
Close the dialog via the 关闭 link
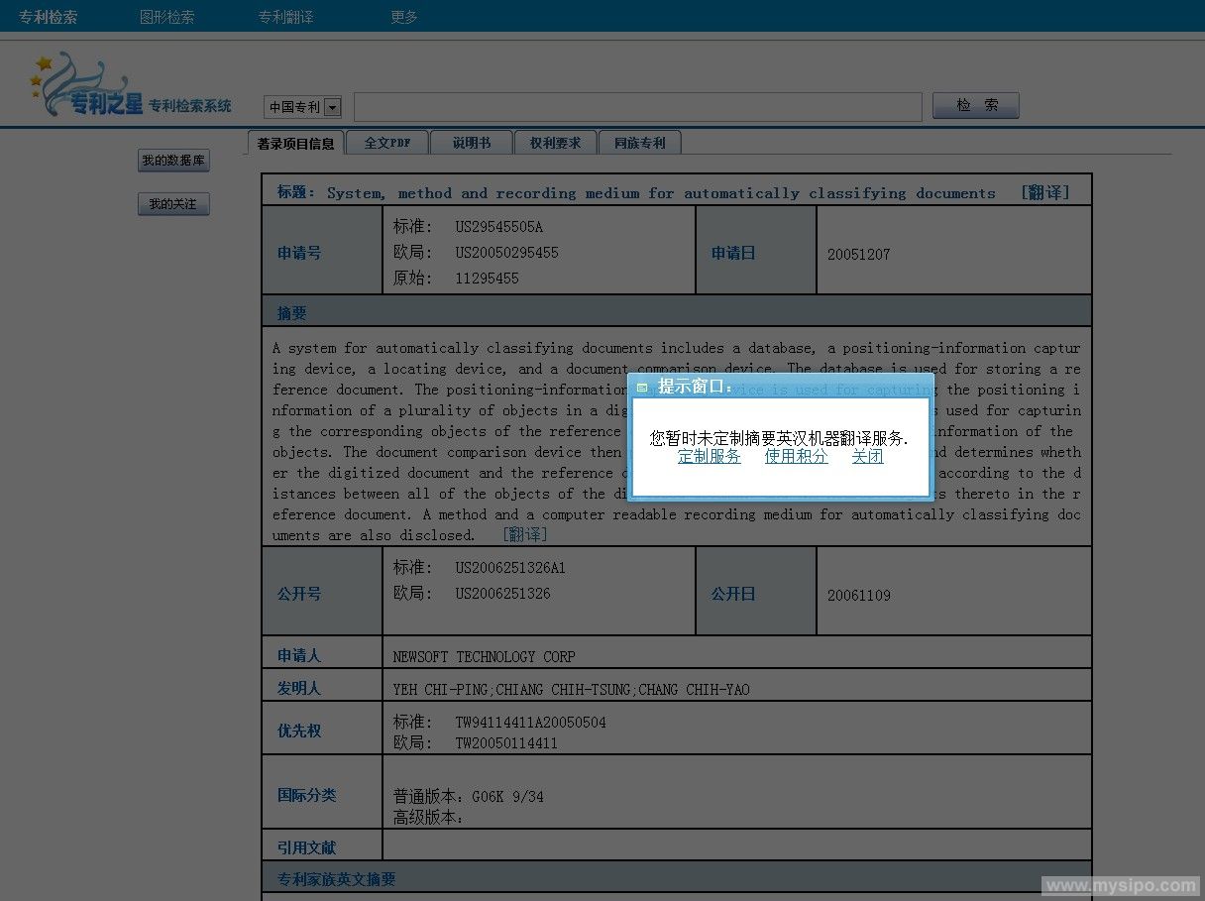(x=867, y=457)
